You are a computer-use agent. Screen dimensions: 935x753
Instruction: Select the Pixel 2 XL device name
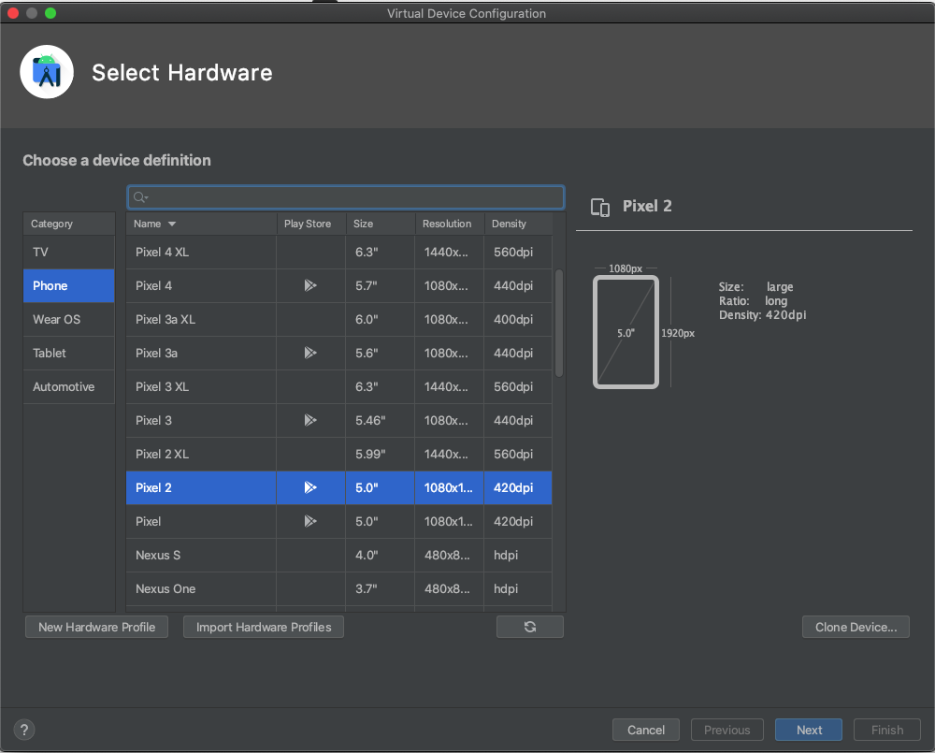click(x=162, y=455)
